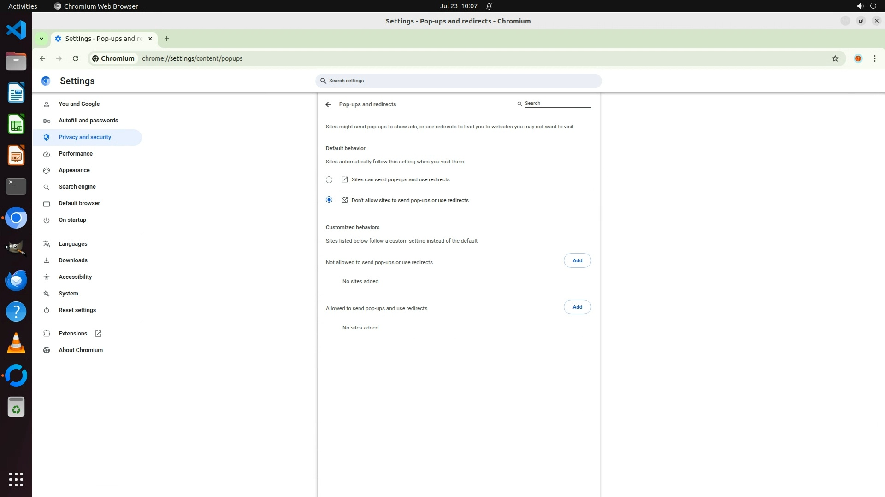Open the Appearance settings section
This screenshot has height=497, width=885.
point(74,170)
